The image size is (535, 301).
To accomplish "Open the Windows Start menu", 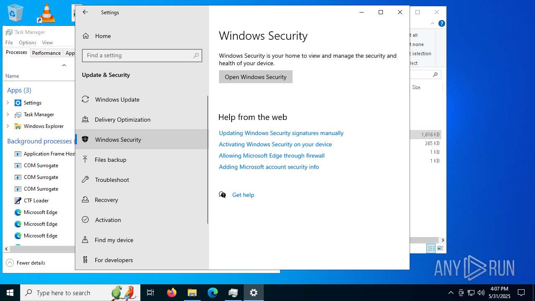I will tap(10, 293).
